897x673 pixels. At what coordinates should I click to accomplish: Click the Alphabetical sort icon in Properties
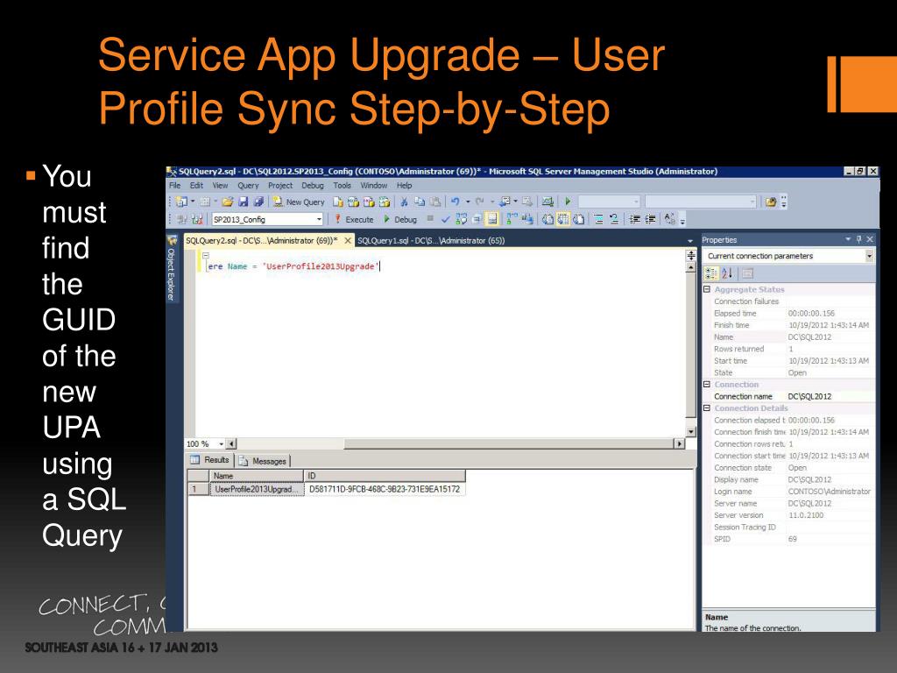726,273
